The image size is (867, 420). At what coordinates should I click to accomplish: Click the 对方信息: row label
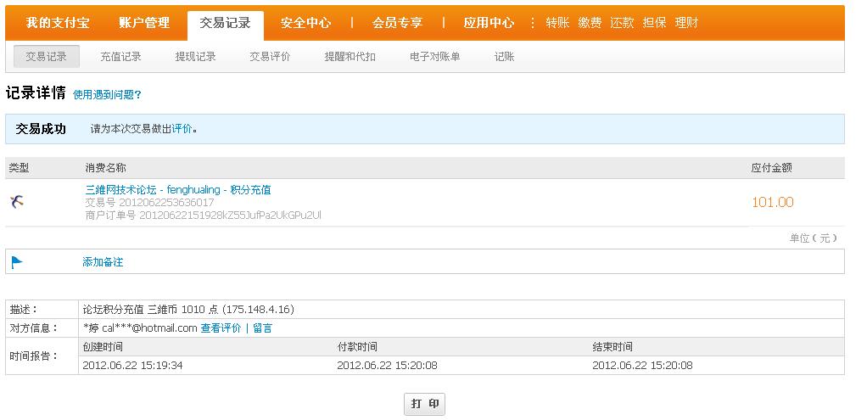pyautogui.click(x=34, y=328)
